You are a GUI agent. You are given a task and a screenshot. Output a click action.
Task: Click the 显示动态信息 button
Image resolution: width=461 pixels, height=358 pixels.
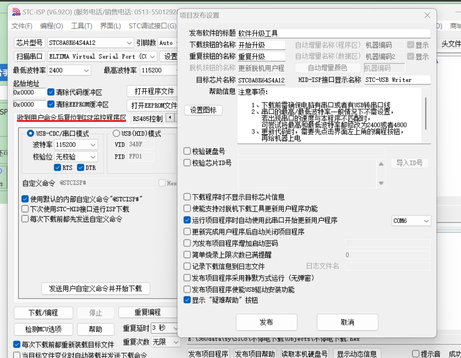point(356,354)
